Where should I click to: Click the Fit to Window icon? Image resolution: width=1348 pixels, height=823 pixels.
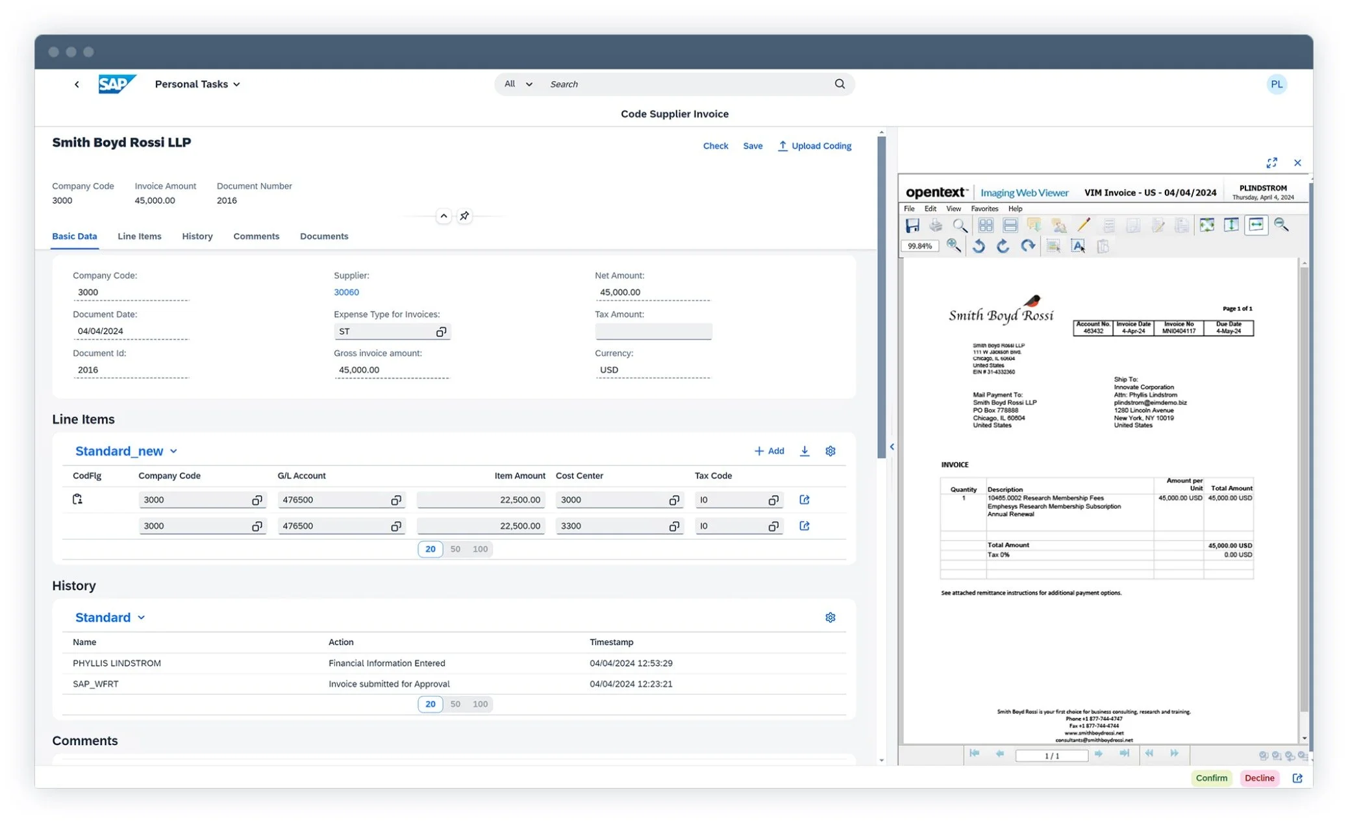tap(1206, 225)
